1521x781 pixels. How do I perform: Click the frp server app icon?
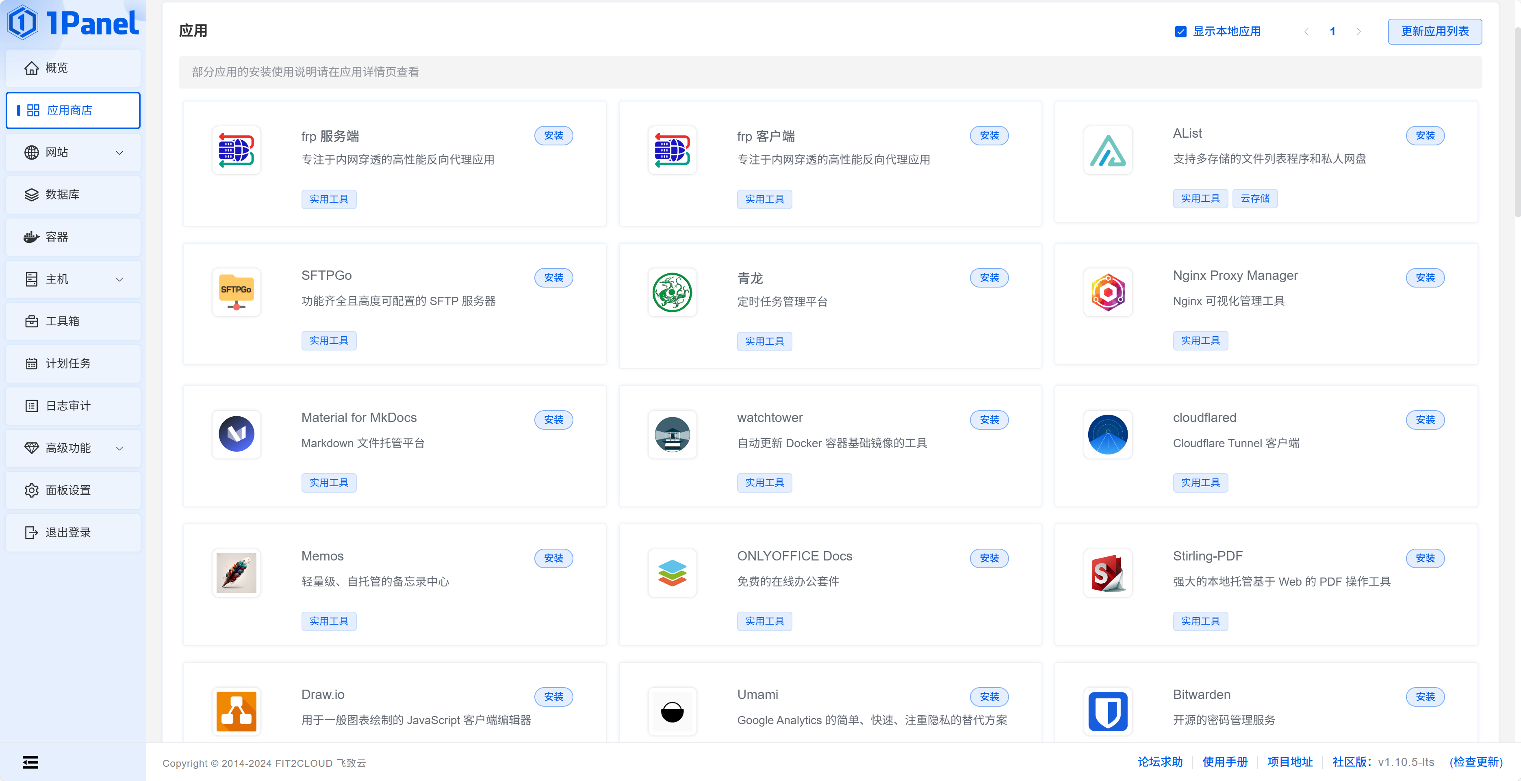236,150
